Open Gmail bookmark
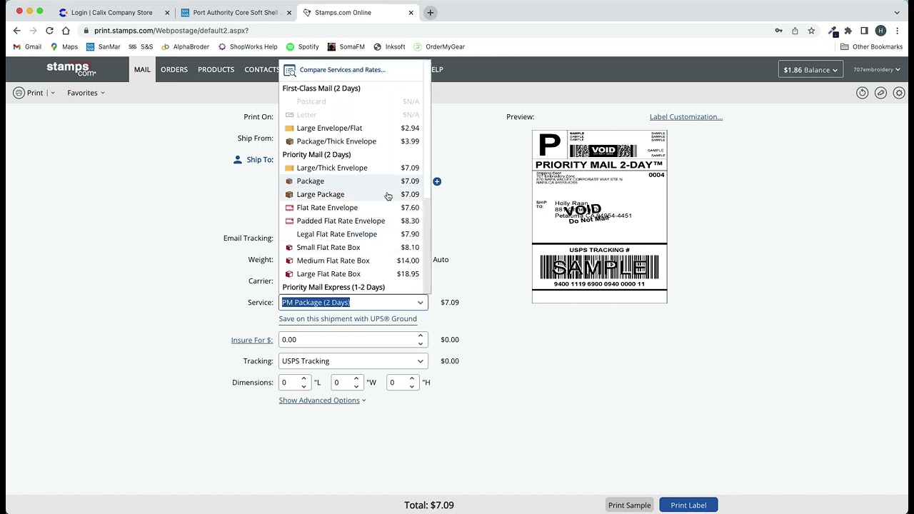 pos(27,47)
